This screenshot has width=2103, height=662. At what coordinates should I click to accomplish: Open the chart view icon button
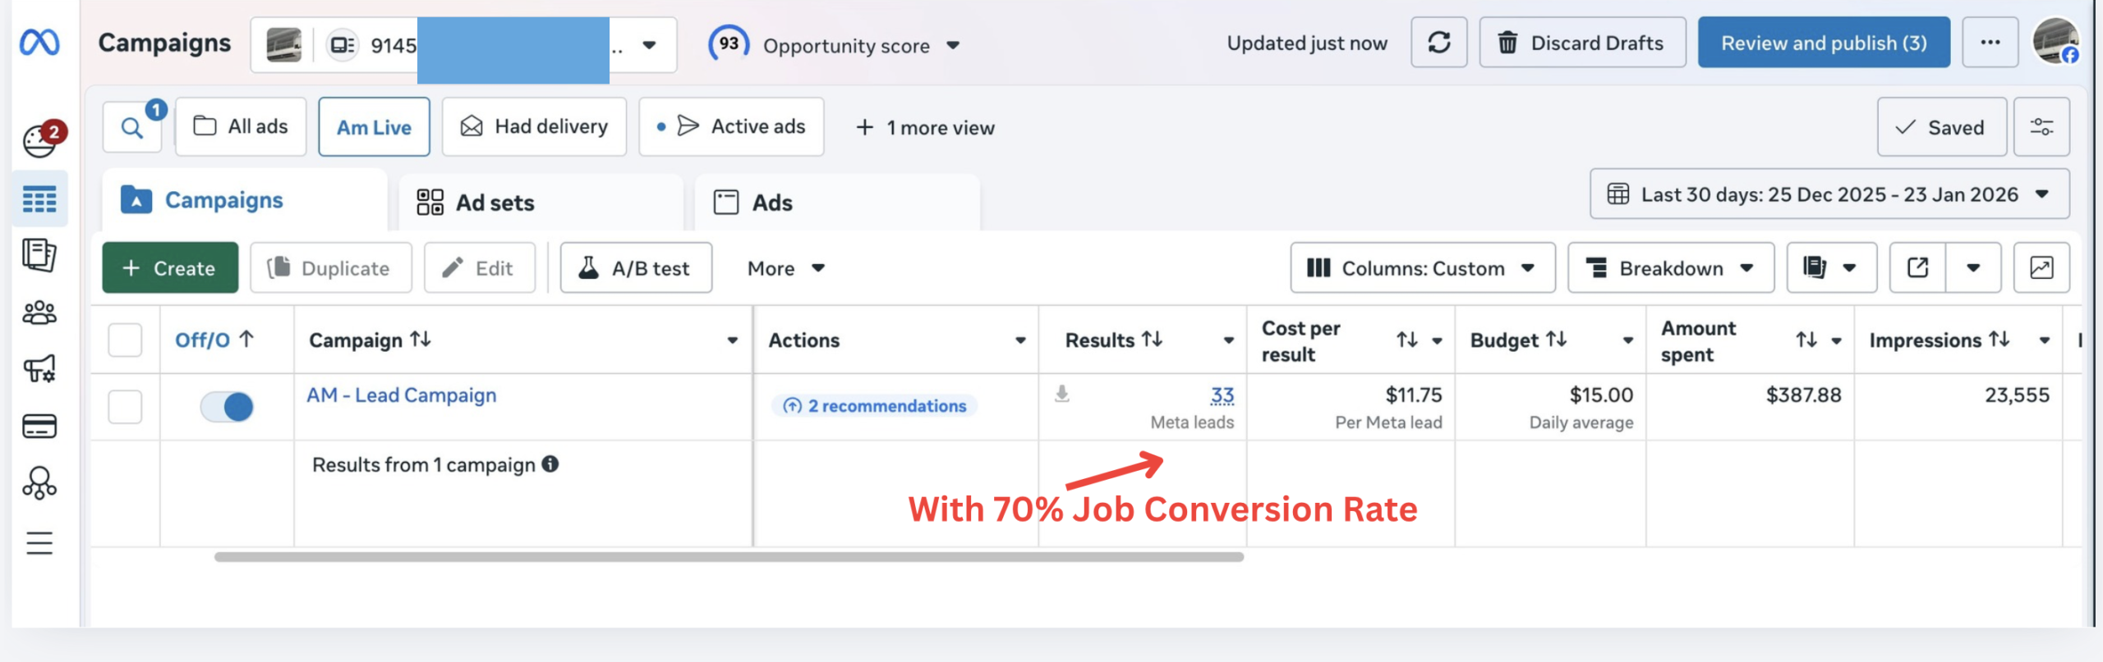point(2041,268)
